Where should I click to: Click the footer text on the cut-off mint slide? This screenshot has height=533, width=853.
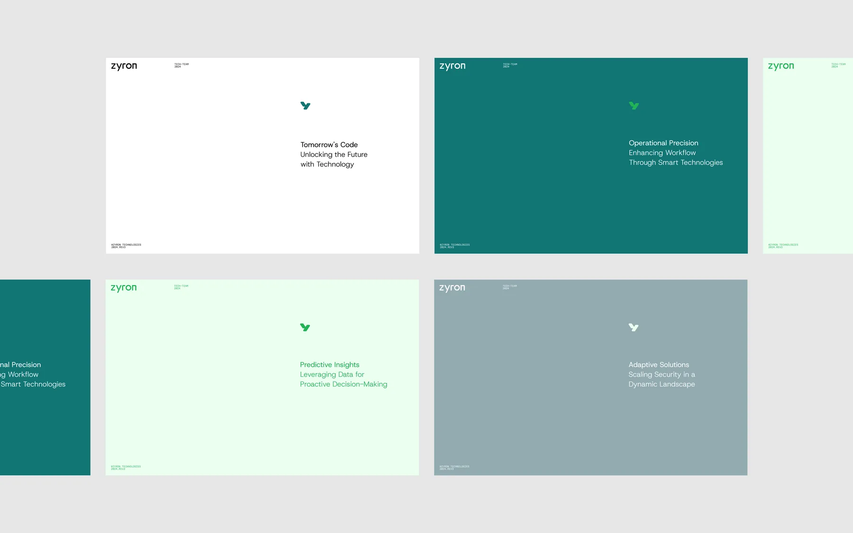pos(783,246)
